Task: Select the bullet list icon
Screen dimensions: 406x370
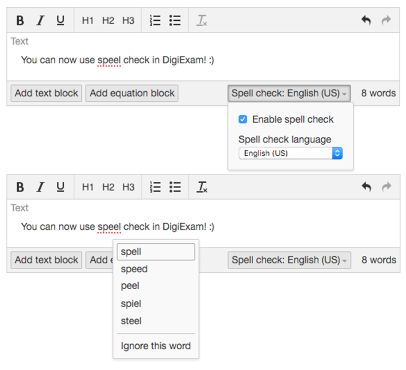Action: [x=175, y=20]
